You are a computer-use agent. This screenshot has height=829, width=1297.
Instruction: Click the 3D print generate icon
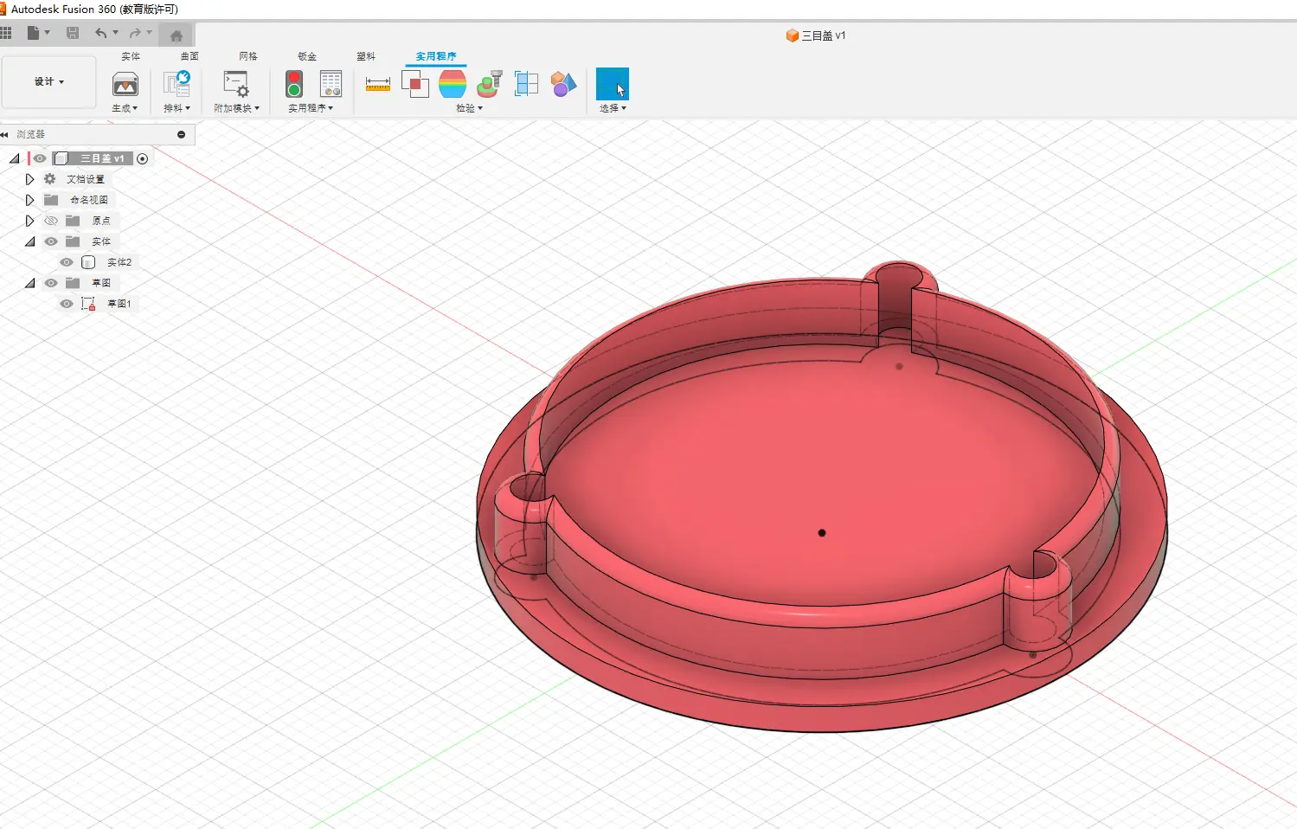point(125,84)
